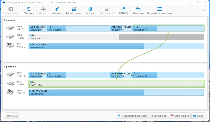Select source H: 125.6ГБ NTFS partition
Screen dimensions: 210x122
[78, 28]
